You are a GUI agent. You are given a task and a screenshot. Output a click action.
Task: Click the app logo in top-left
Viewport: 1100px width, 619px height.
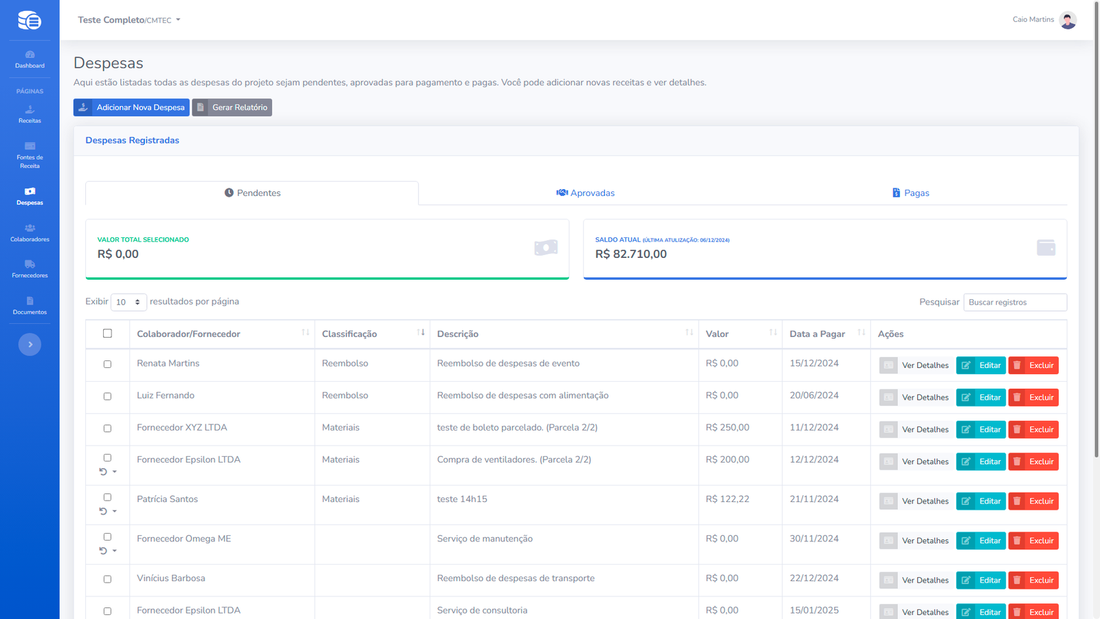tap(30, 21)
